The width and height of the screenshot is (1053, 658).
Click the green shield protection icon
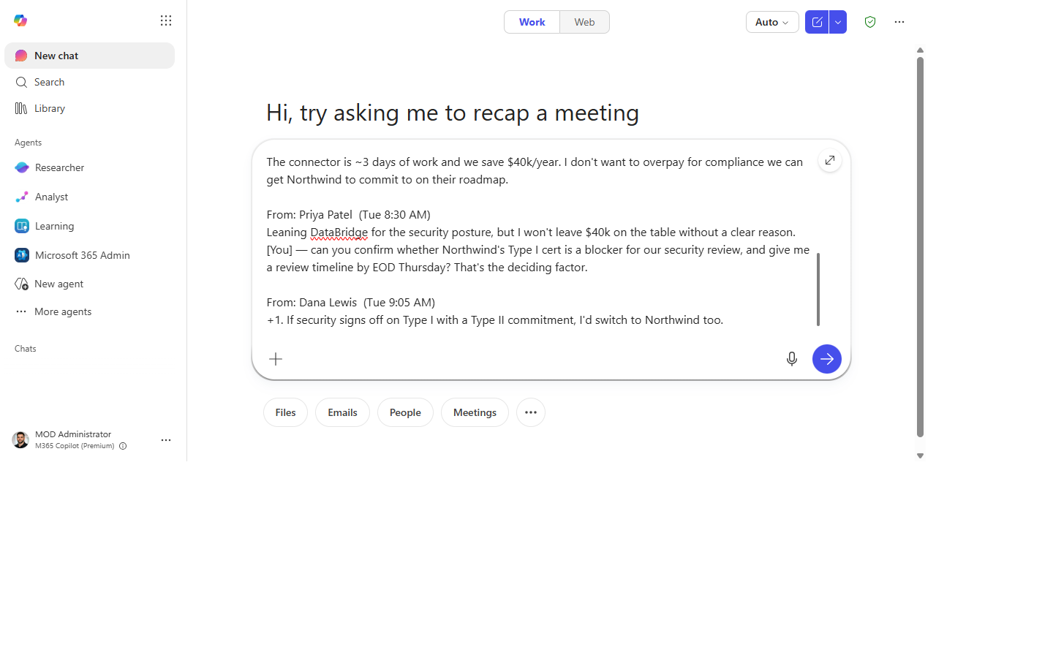[870, 22]
